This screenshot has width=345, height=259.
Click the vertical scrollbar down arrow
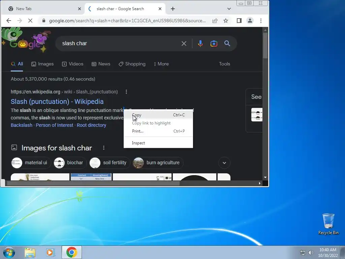(x=265, y=177)
